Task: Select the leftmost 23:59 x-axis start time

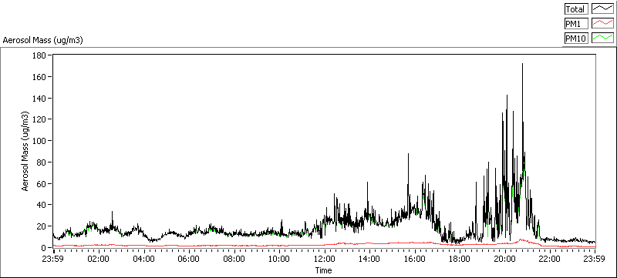Action: [53, 259]
